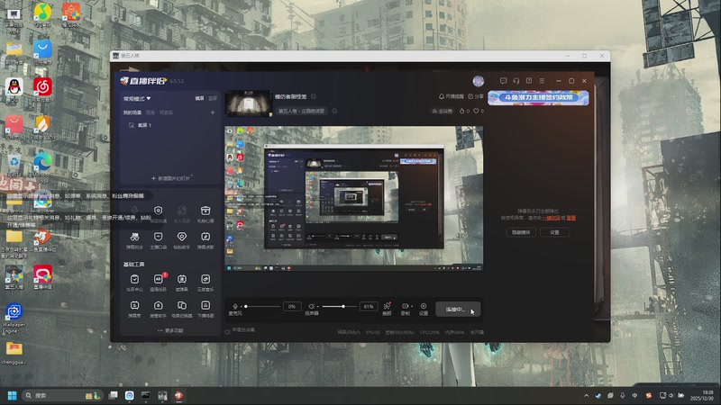Image resolution: width=721 pixels, height=405 pixels.
Task: Click the 重置 orange link
Action: tap(571, 218)
